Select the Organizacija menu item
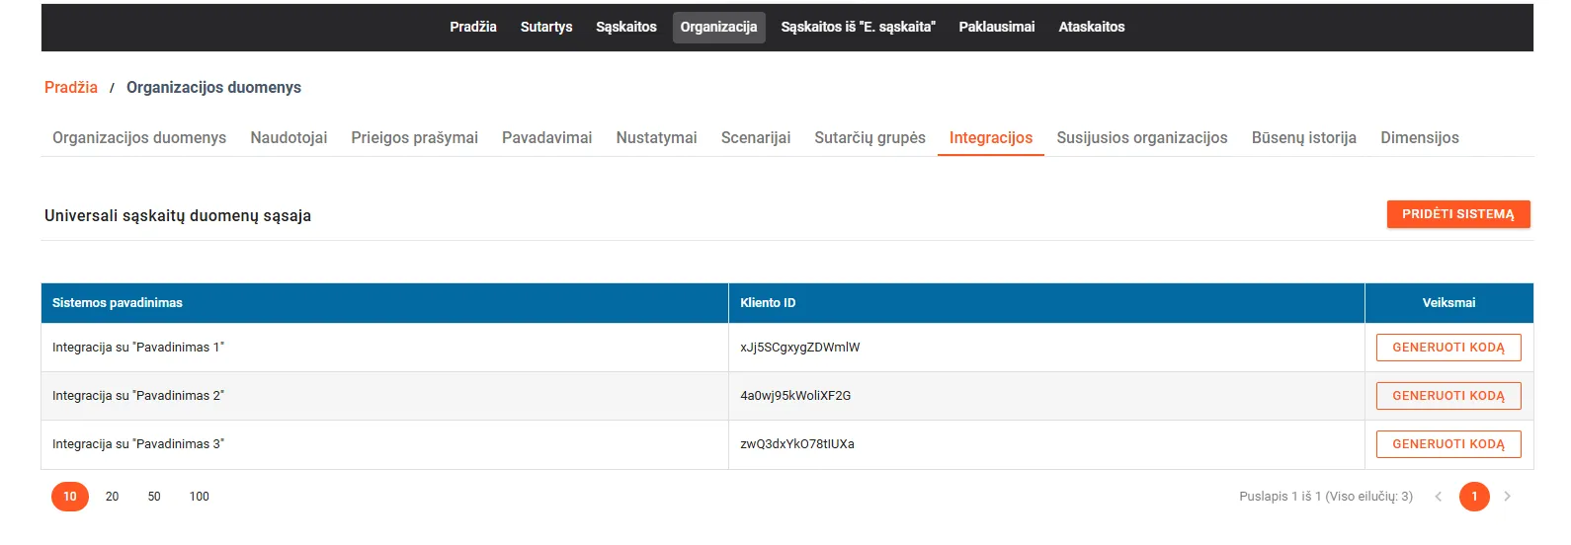 click(718, 27)
